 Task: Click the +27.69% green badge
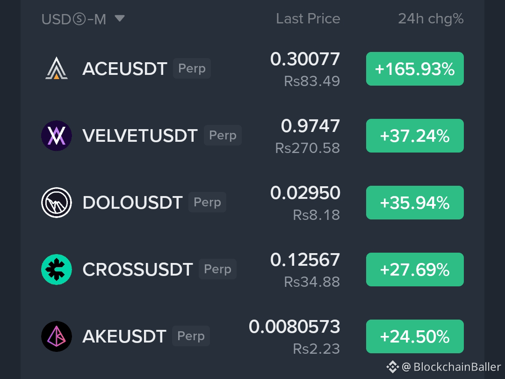415,270
